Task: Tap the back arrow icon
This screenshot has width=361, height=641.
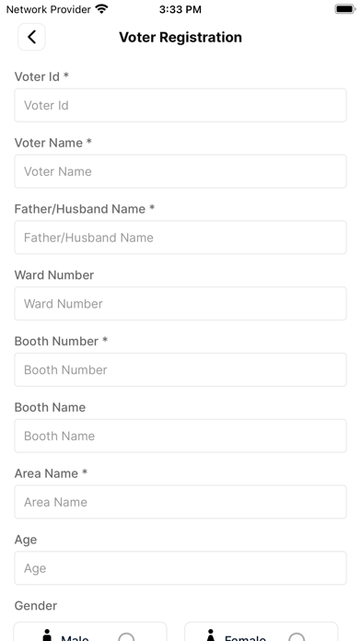Action: (x=31, y=37)
